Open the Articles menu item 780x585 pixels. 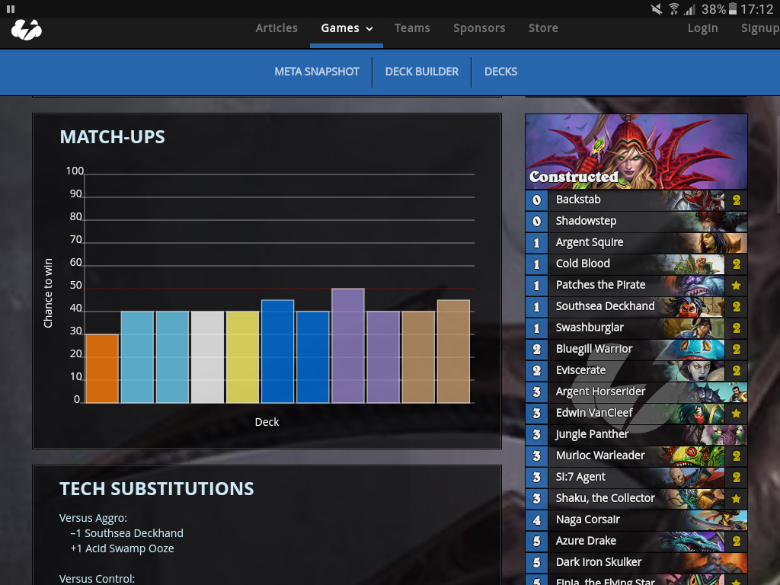coord(277,28)
